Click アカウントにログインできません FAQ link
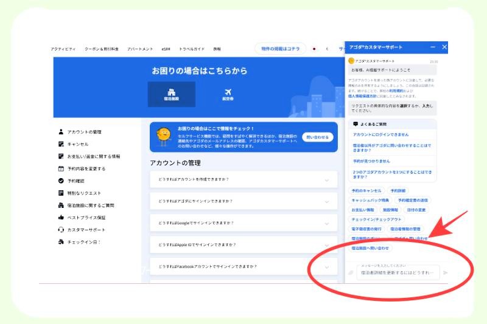The image size is (487, 324). coord(380,134)
